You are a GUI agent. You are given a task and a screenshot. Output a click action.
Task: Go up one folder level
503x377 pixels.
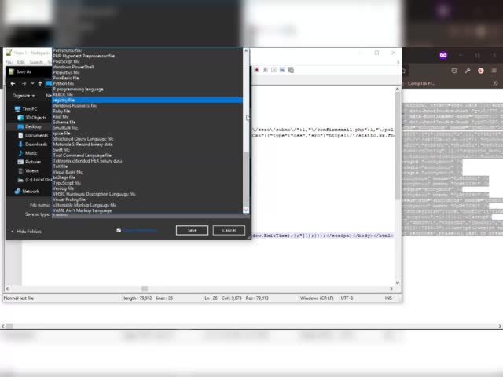point(40,84)
